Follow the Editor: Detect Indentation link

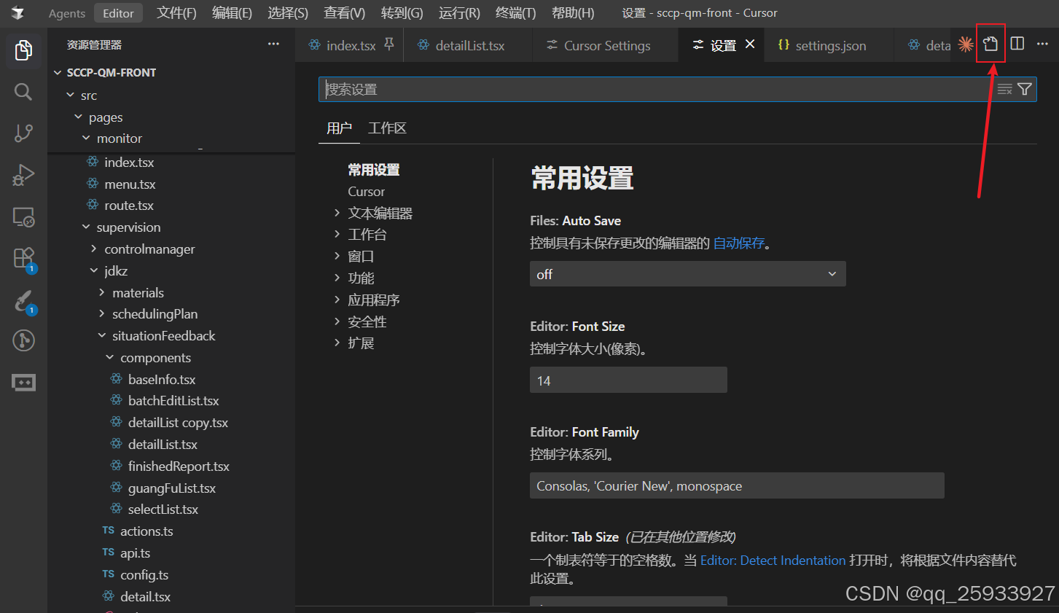point(773,560)
